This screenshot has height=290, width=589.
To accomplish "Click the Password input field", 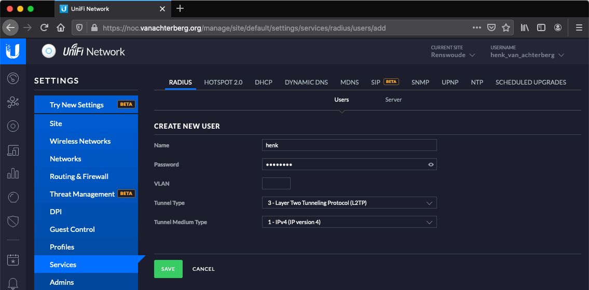I will [x=349, y=164].
